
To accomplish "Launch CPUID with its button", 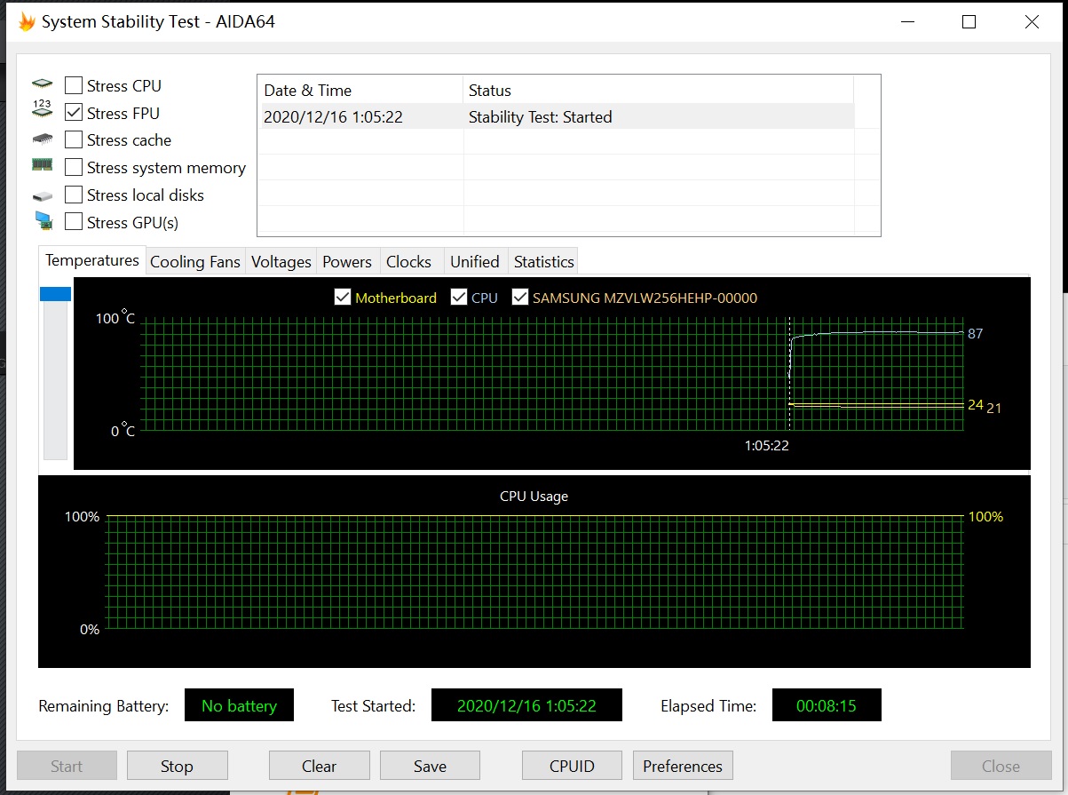I will pyautogui.click(x=572, y=765).
